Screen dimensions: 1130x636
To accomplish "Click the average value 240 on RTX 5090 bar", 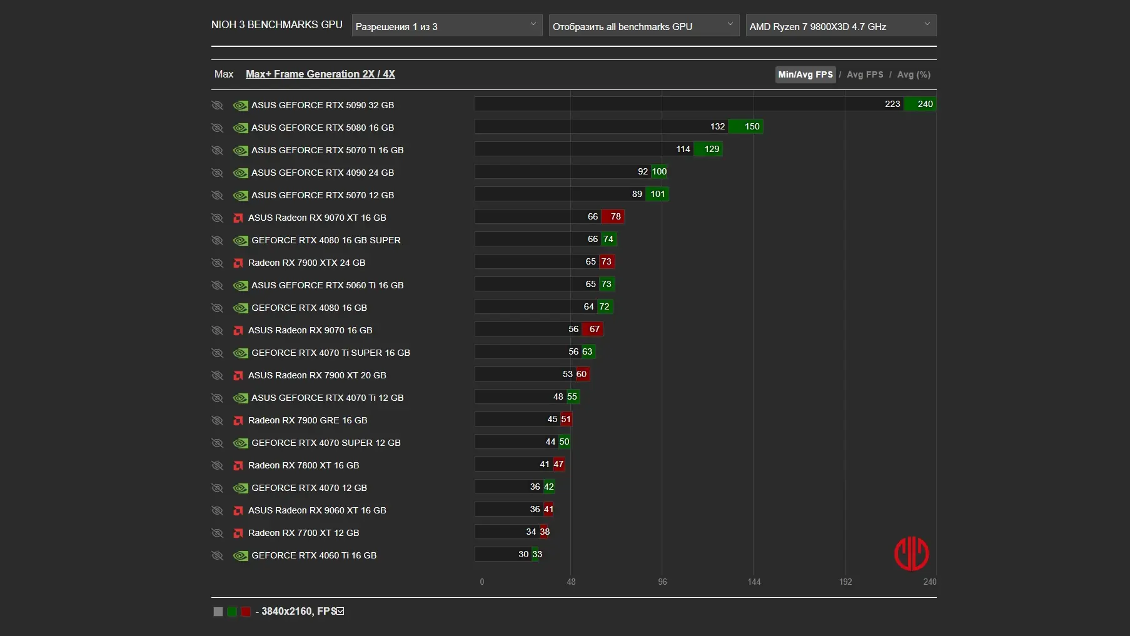I will tap(926, 104).
